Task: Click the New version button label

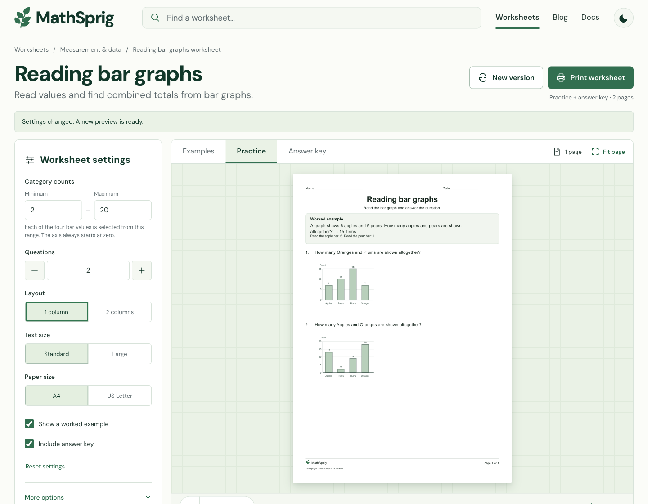Action: pyautogui.click(x=513, y=78)
